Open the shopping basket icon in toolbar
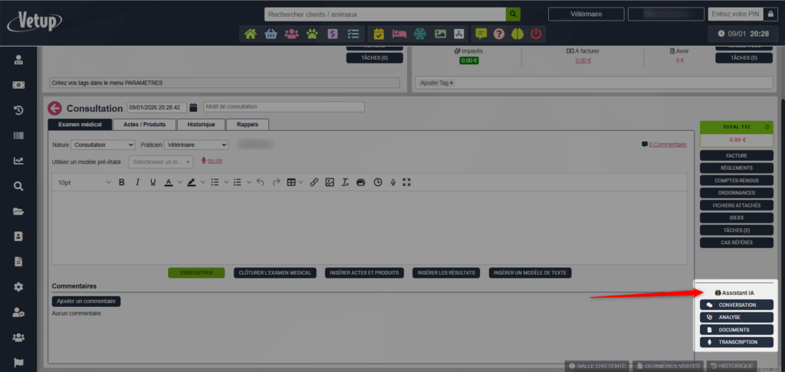The width and height of the screenshot is (785, 372). click(271, 34)
